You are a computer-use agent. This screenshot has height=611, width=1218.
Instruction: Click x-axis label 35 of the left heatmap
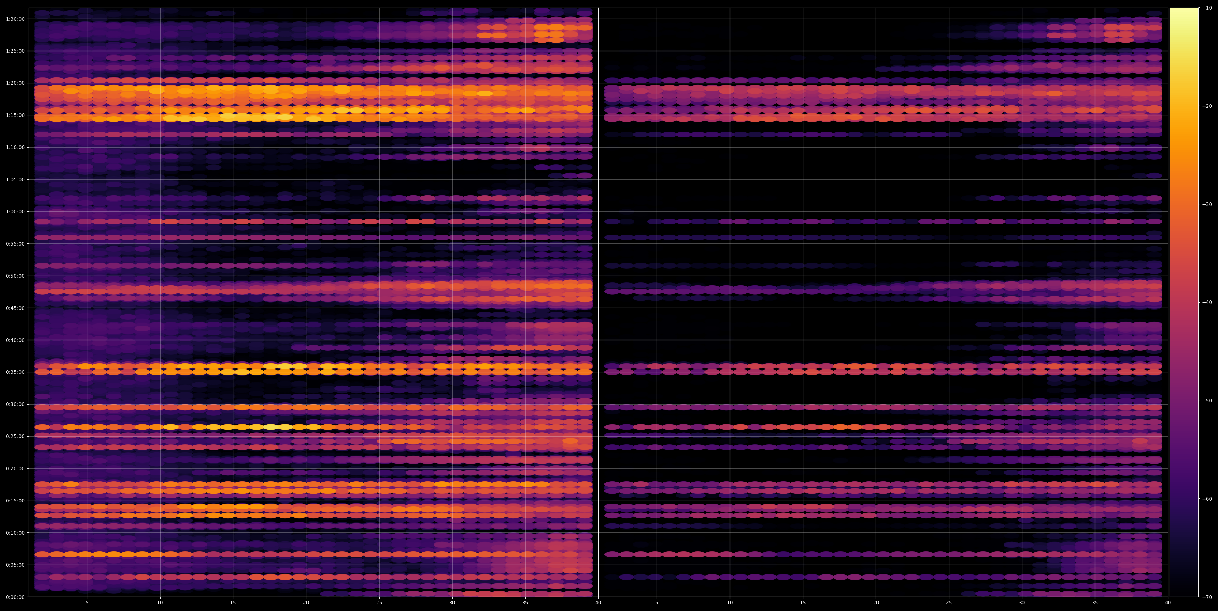click(525, 603)
